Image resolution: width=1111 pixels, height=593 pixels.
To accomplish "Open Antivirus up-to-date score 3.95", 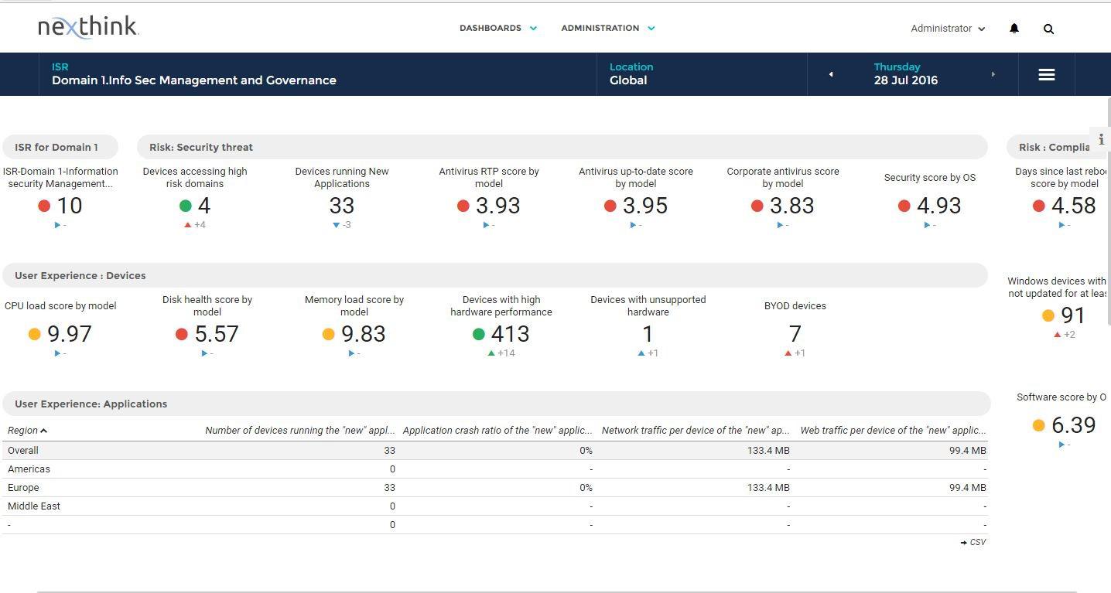I will tap(636, 199).
